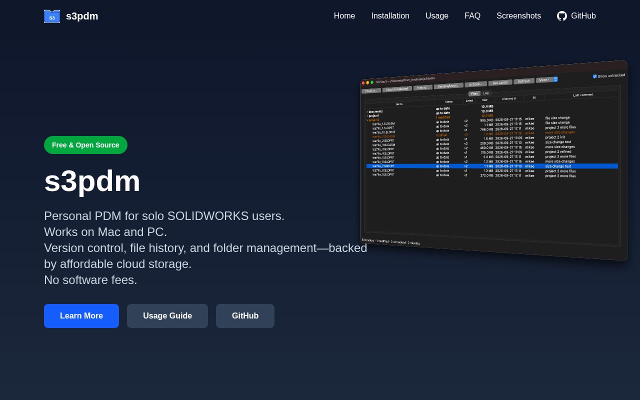The width and height of the screenshot is (640, 400).
Task: Click the Free & Open Source badge
Action: click(85, 145)
